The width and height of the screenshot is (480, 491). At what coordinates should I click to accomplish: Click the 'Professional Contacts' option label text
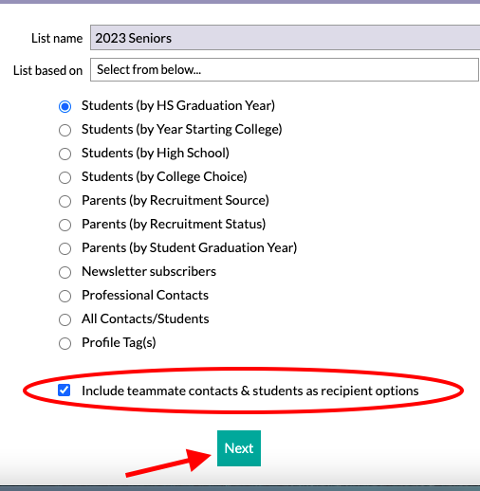(145, 295)
